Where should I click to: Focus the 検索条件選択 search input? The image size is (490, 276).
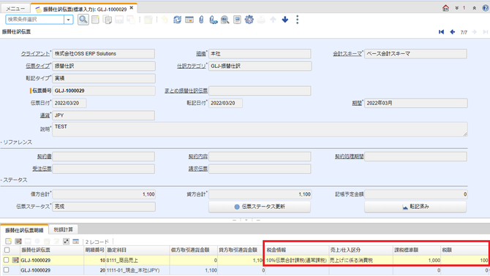pyautogui.click(x=34, y=19)
